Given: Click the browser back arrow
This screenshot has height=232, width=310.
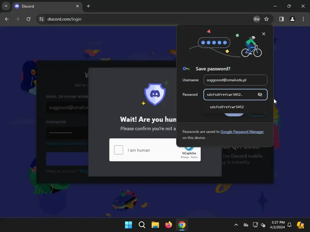Looking at the screenshot, I should click(7, 19).
